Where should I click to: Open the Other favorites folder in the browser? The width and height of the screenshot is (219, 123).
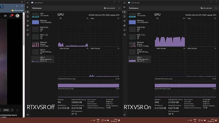pos(18,10)
